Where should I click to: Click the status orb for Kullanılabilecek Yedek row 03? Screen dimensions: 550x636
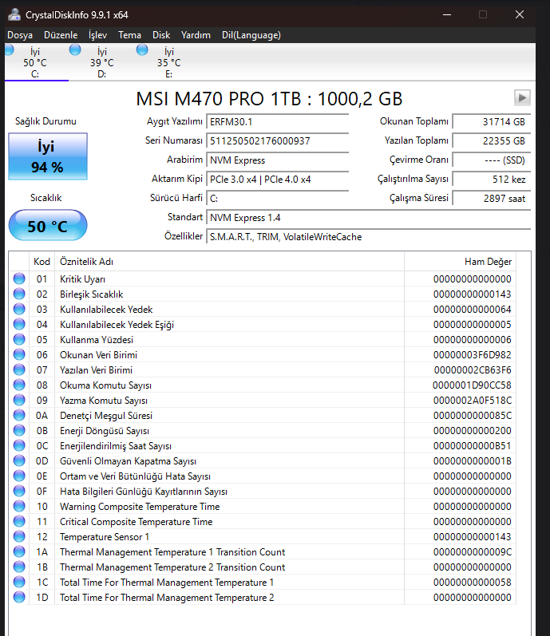[x=19, y=309]
